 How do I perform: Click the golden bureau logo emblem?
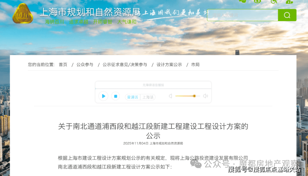(x=23, y=14)
